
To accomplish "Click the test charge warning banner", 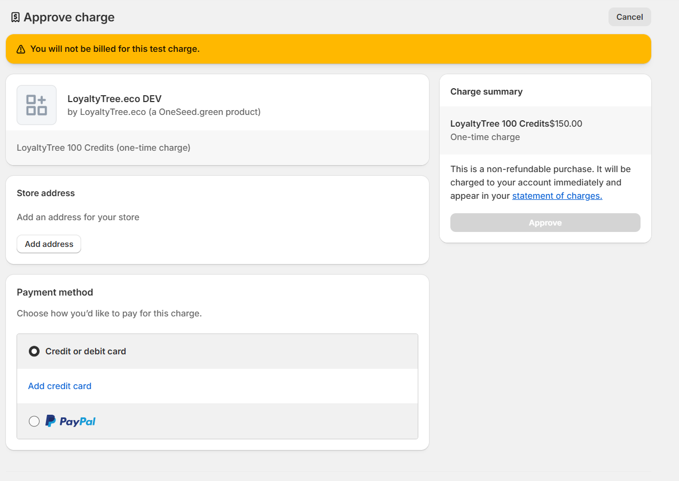I will point(328,49).
